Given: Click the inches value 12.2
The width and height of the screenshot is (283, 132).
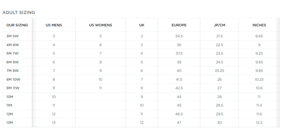Looking at the screenshot, I should (259, 123).
